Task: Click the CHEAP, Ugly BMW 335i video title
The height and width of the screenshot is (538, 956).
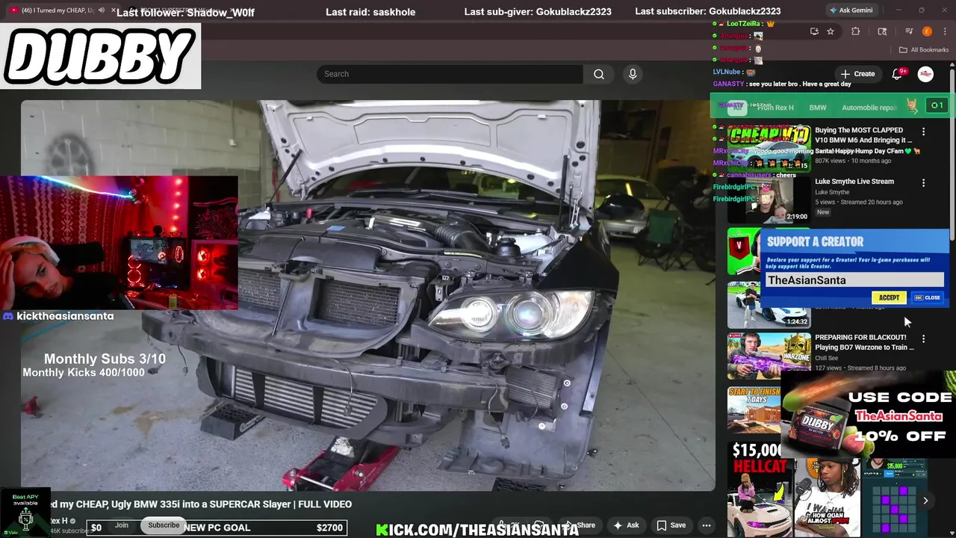Action: tap(200, 504)
